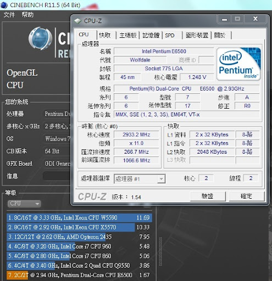Select ranking row Core 2 Quad Q9550

pyautogui.click(x=79, y=266)
